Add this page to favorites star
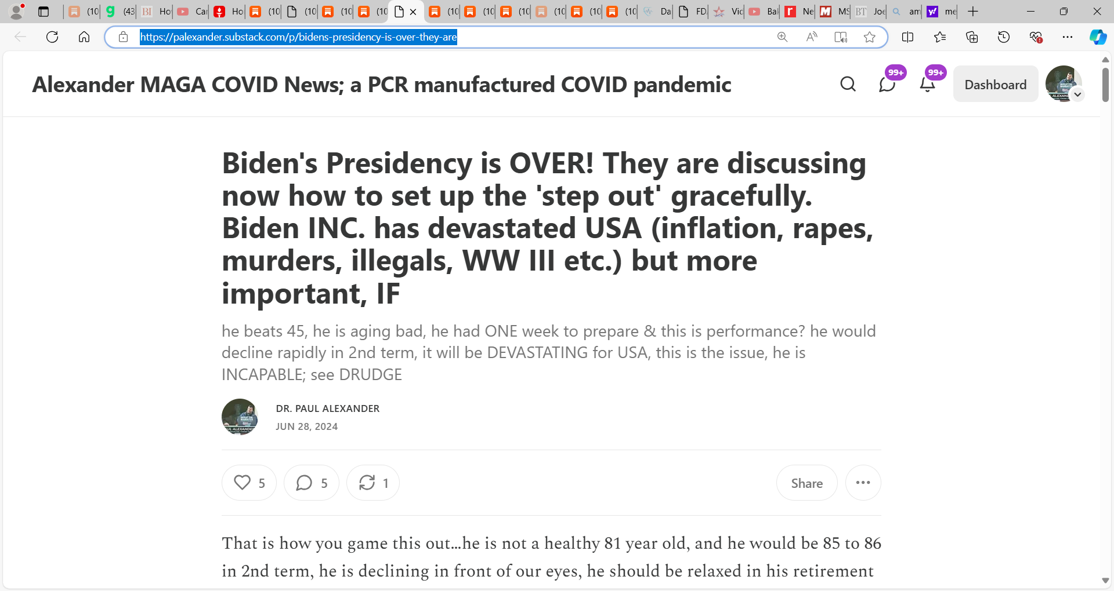 coord(869,37)
